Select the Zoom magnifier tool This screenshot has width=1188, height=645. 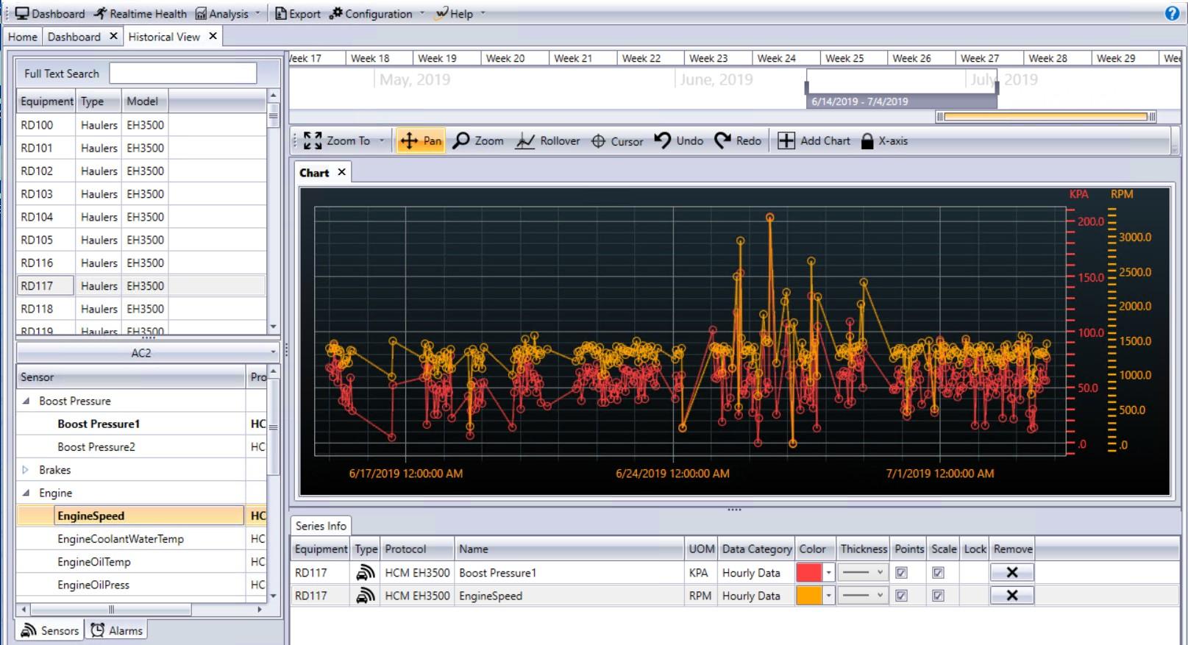(x=478, y=140)
